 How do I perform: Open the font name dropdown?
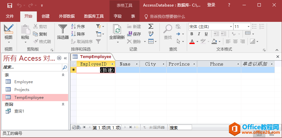[x=231, y=27]
